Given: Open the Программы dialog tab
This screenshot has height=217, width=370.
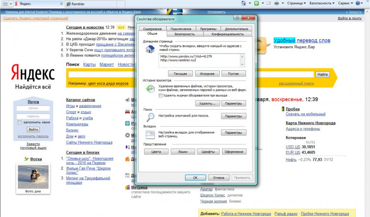Looking at the screenshot, I should (208, 29).
